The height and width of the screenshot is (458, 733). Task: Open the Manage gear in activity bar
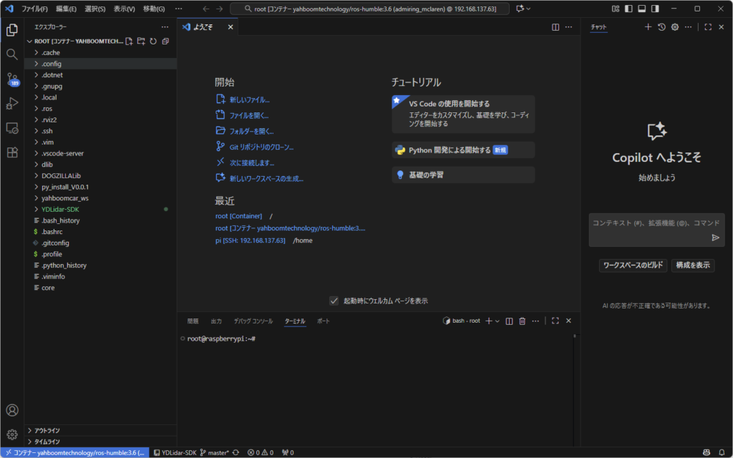click(x=11, y=434)
